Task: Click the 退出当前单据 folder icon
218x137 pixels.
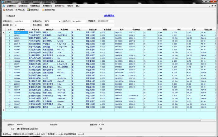Action: pyautogui.click(x=43, y=10)
